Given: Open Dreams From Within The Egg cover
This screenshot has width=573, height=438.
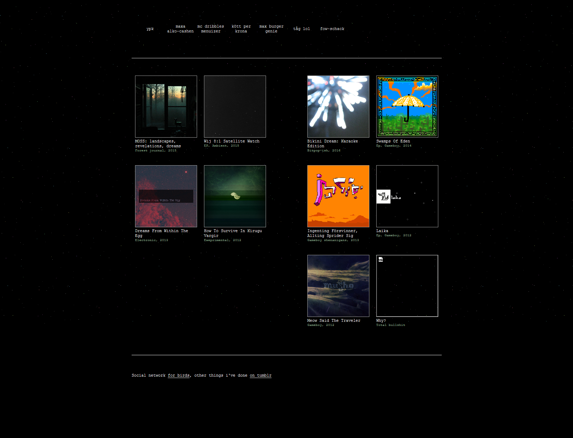Looking at the screenshot, I should point(166,196).
